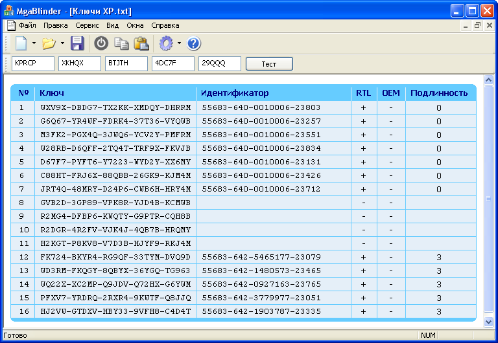This screenshot has height=343, width=498.
Task: Click the Идентификатор column header
Action: pyautogui.click(x=234, y=93)
